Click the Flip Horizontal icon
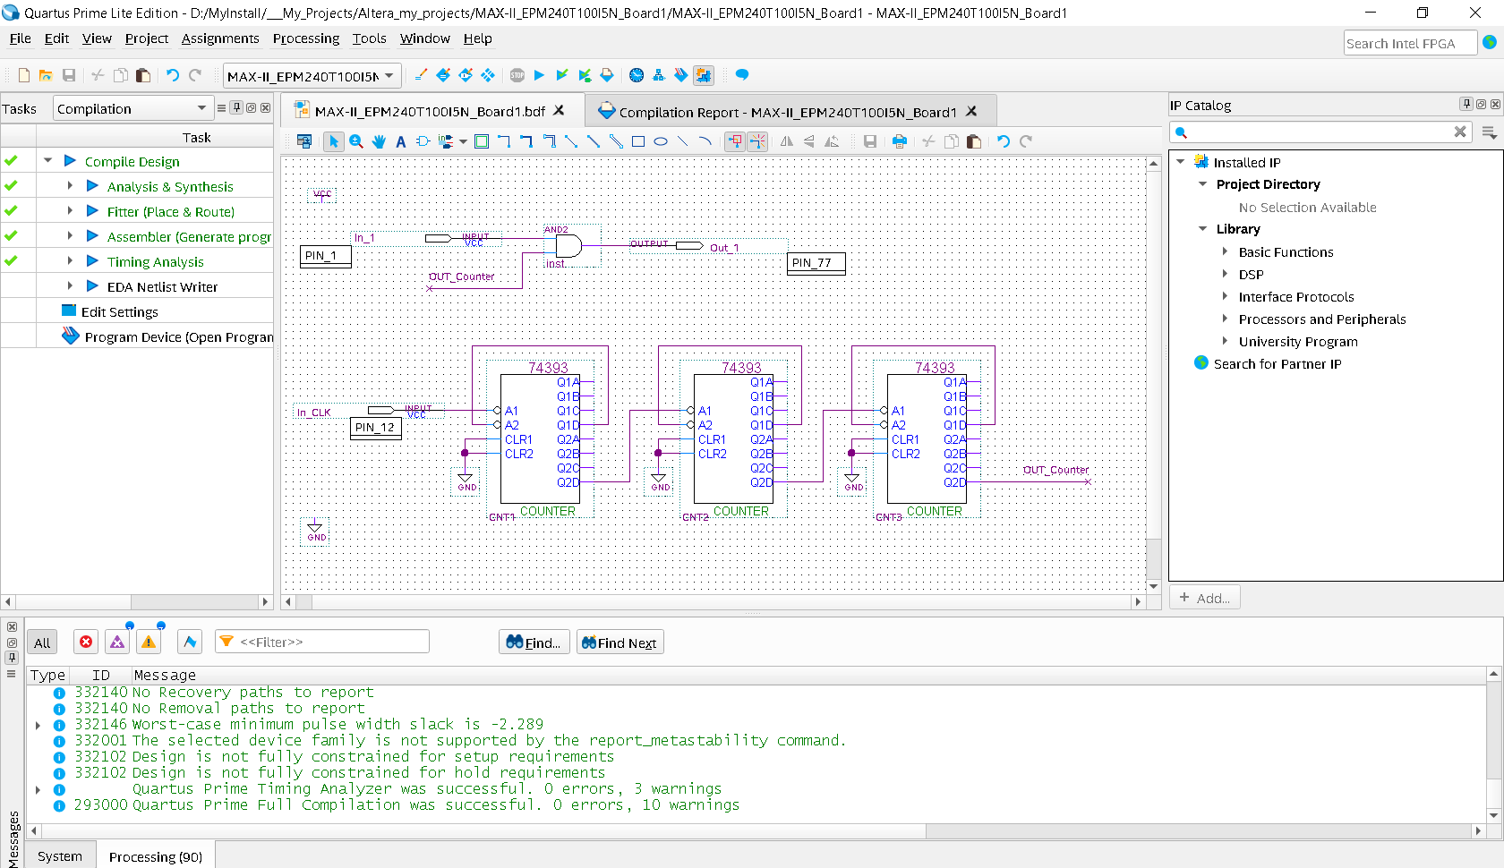The width and height of the screenshot is (1504, 868). point(787,141)
